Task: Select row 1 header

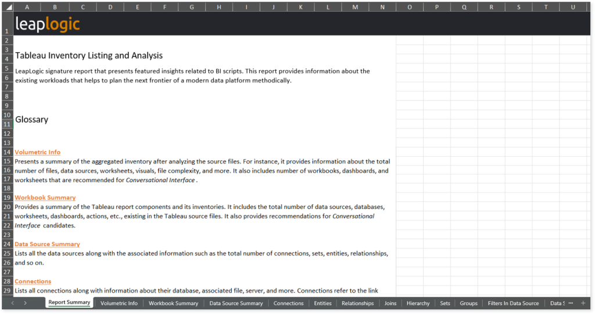Action: (x=7, y=24)
